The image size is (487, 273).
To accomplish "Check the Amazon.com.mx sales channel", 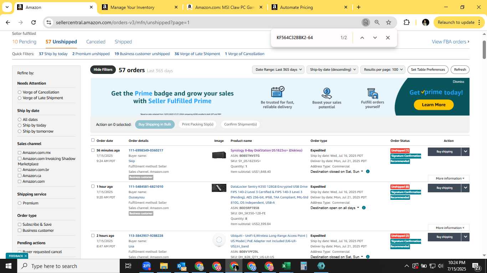I will [x=20, y=153].
